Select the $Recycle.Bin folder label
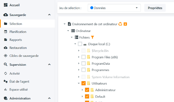174x102 pixels. (100, 51)
